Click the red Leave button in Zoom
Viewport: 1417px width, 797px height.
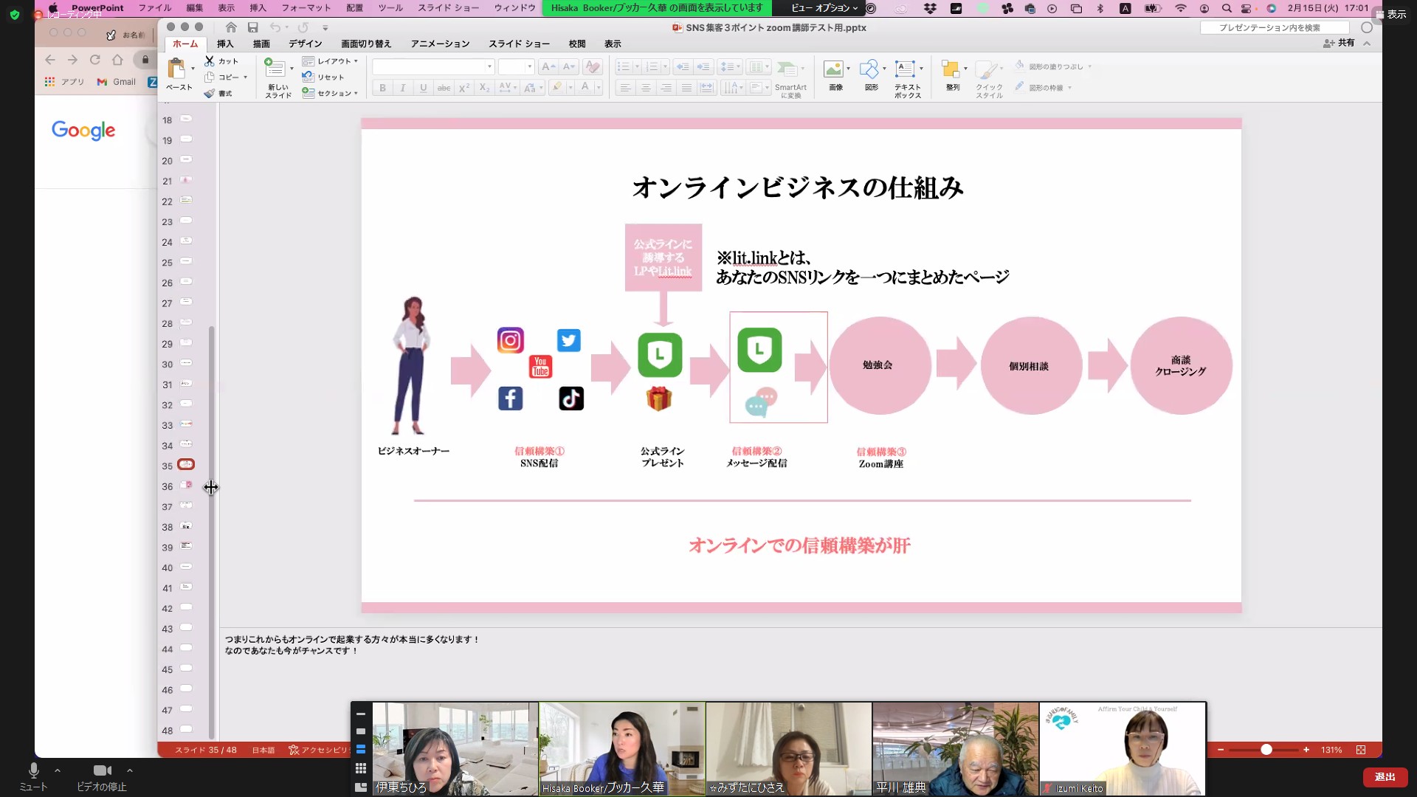coord(1385,777)
